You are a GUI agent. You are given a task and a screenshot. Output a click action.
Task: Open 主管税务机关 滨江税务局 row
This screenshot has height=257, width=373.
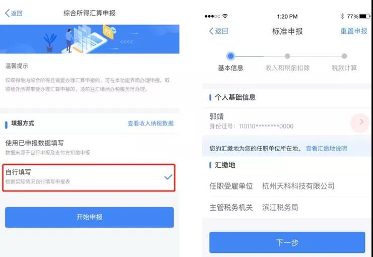287,207
